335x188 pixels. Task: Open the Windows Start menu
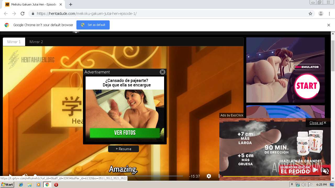tap(7, 185)
